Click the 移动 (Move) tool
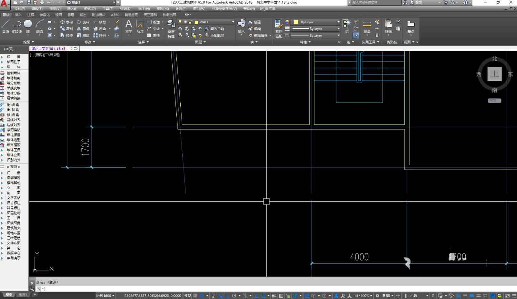517x299 pixels. point(67,22)
